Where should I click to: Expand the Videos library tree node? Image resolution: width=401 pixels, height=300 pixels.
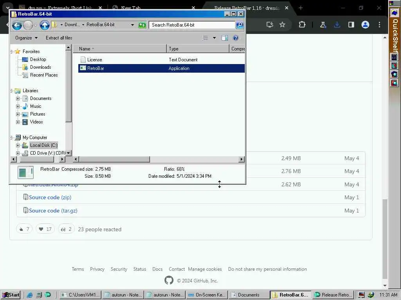[18, 122]
